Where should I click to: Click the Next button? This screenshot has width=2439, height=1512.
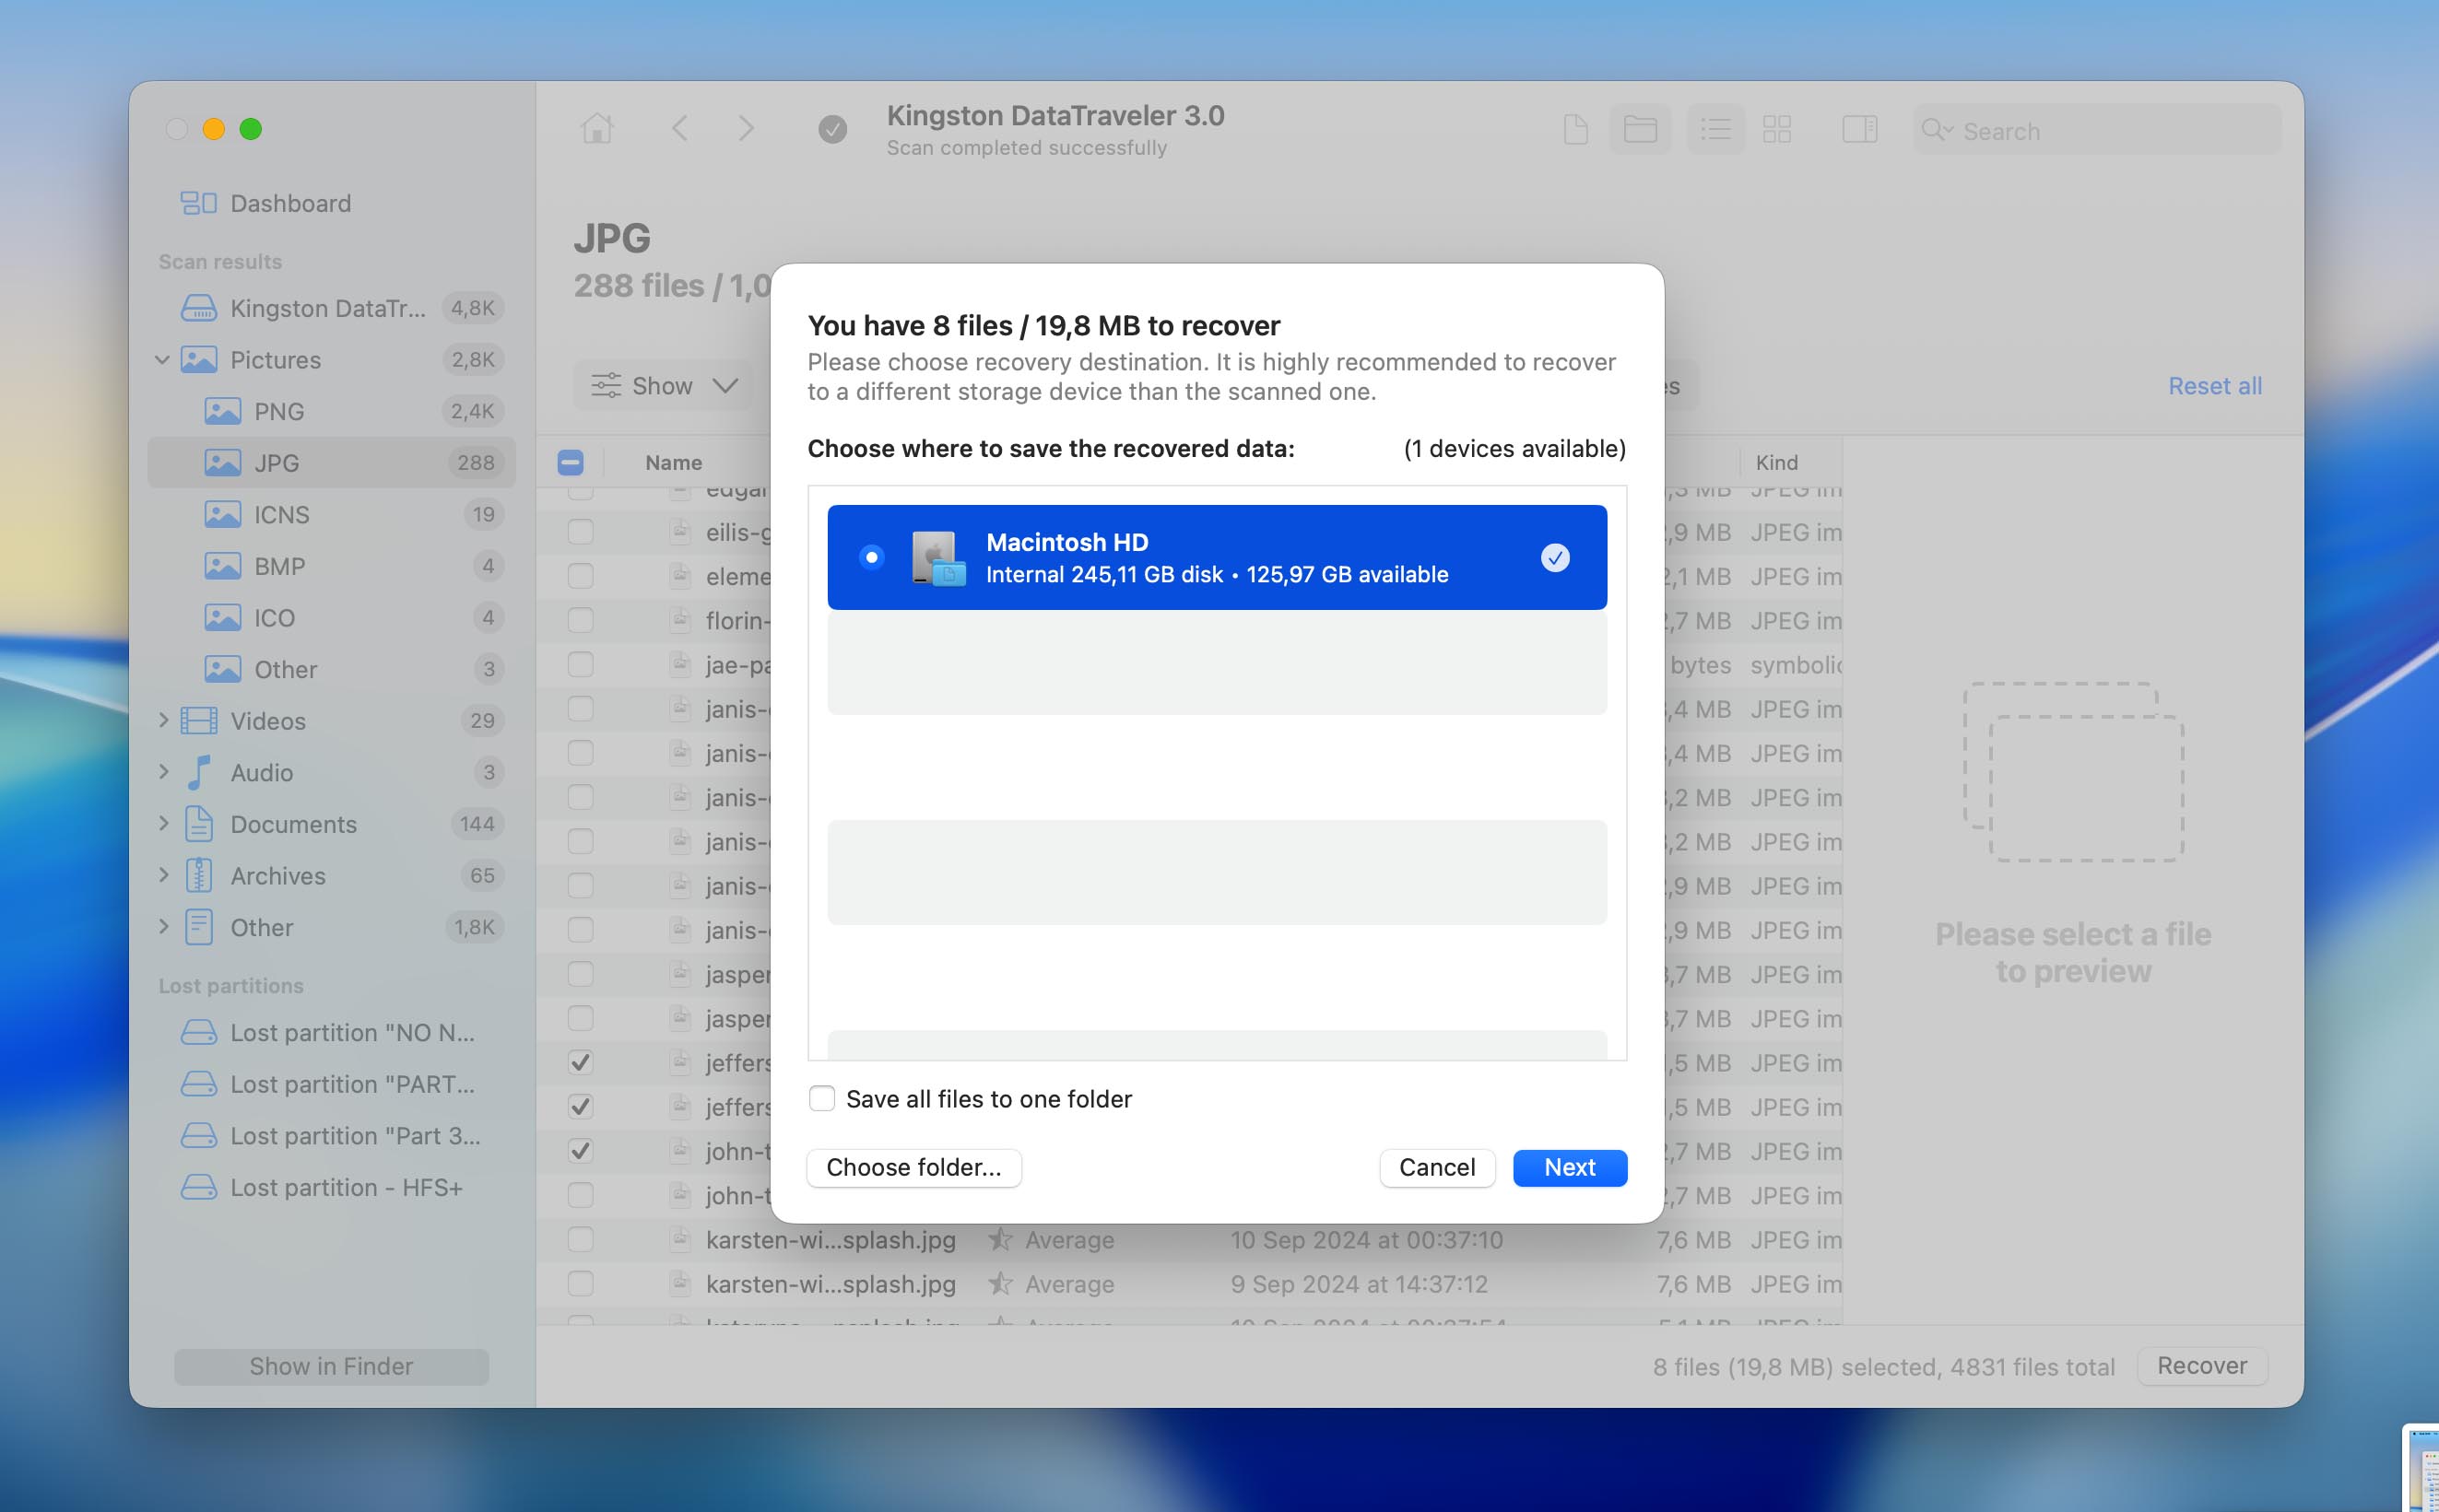pyautogui.click(x=1569, y=1167)
